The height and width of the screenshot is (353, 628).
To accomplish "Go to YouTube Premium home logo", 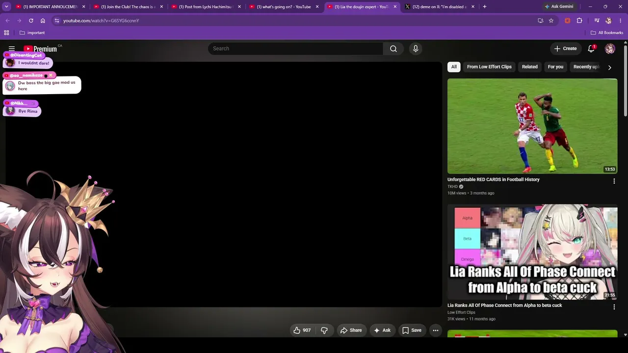I will click(x=40, y=49).
